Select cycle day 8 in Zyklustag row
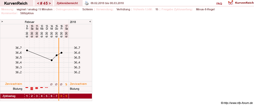Viewport: 254px width, 106px height. click(x=61, y=96)
